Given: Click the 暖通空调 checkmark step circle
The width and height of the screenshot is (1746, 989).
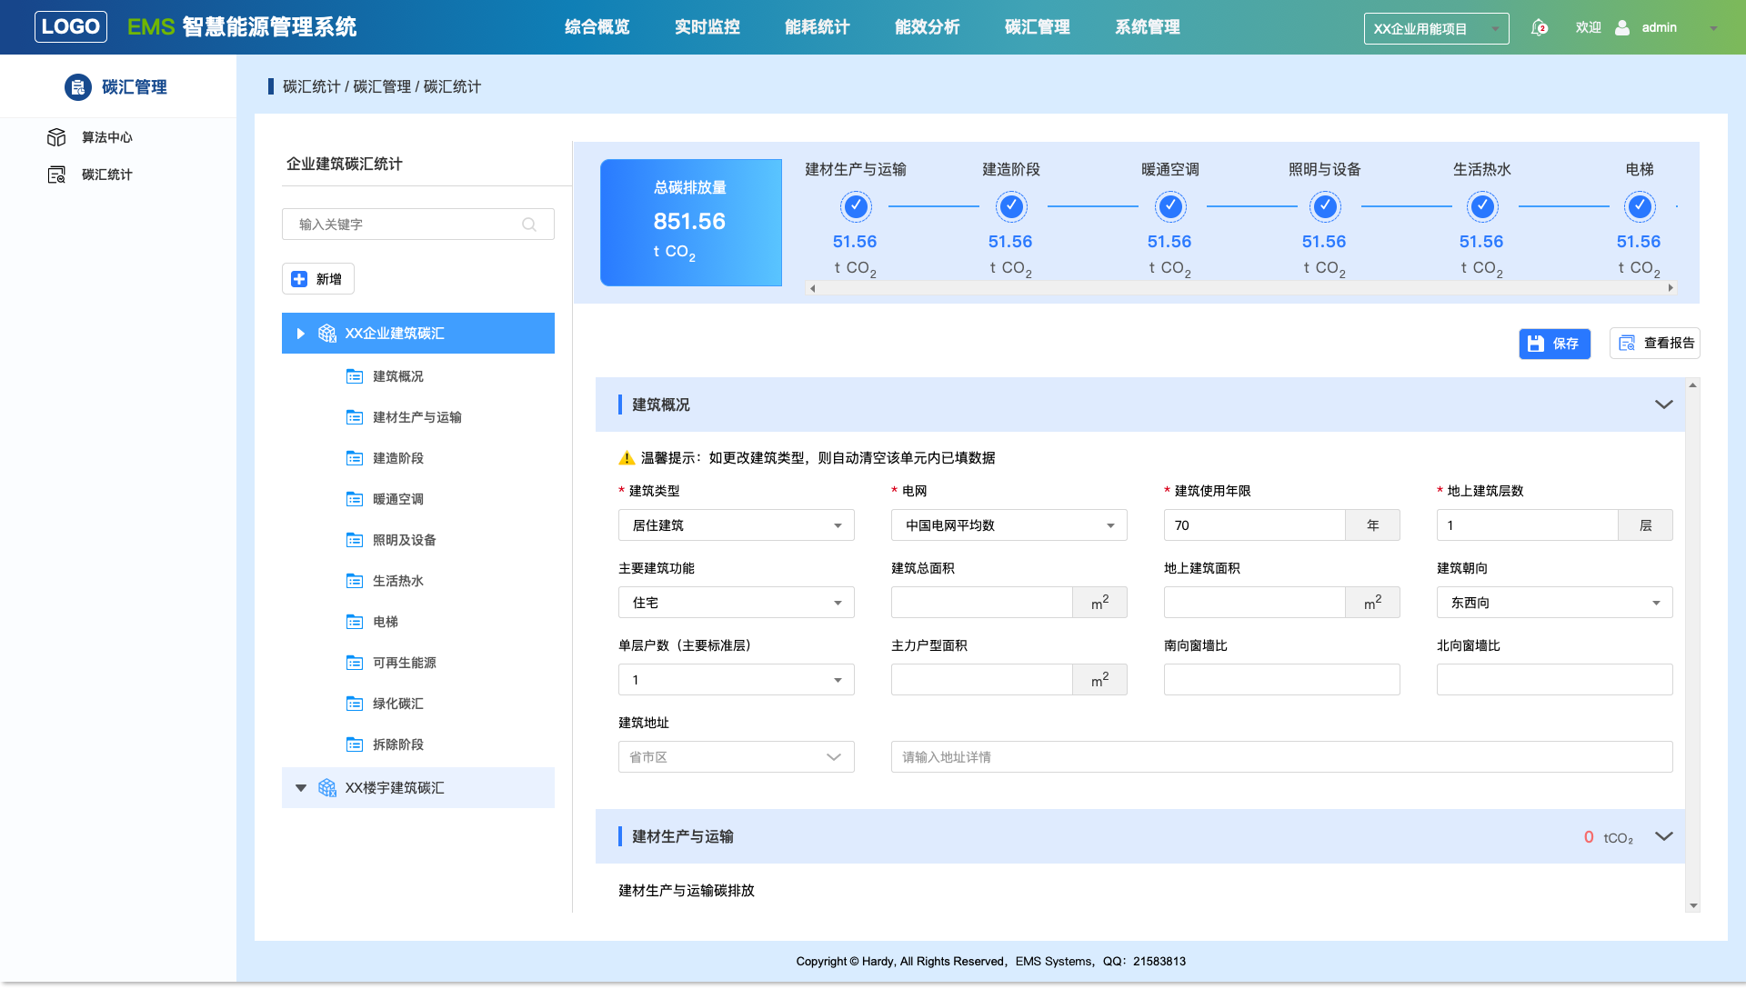Looking at the screenshot, I should tap(1170, 206).
